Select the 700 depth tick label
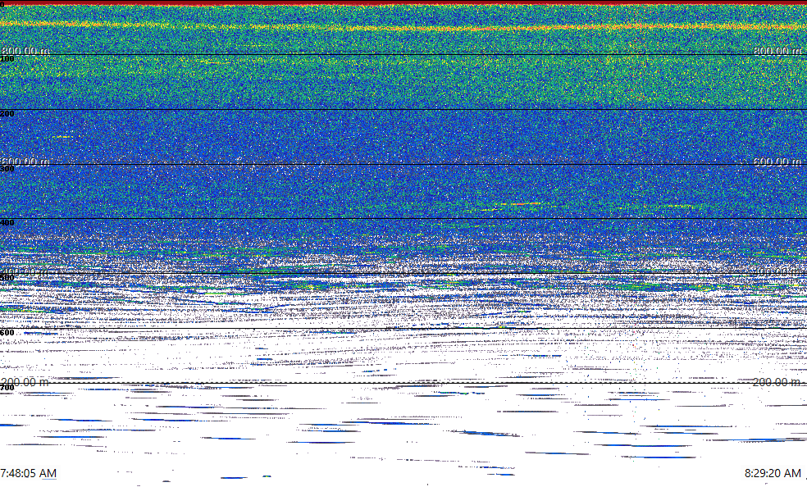Viewport: 807px width, 487px height. 7,387
